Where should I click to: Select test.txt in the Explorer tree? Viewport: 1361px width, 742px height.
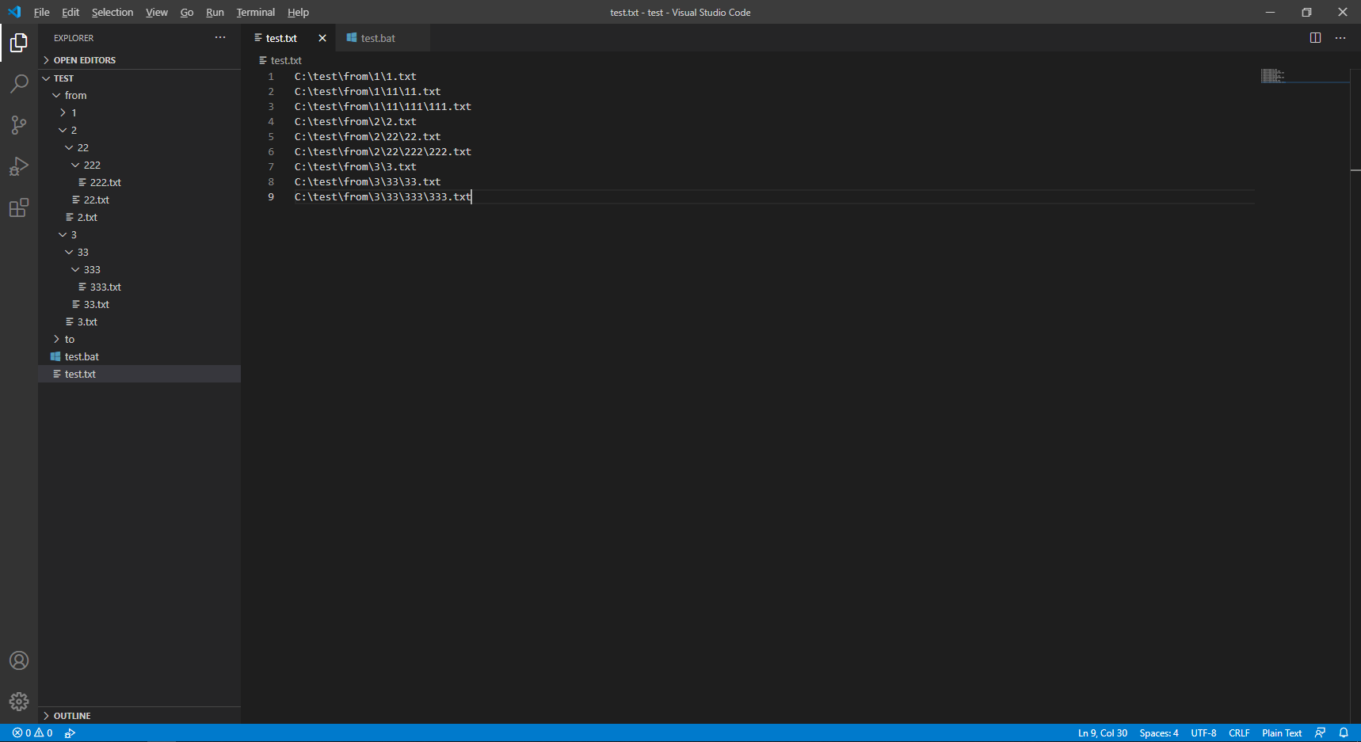click(139, 374)
